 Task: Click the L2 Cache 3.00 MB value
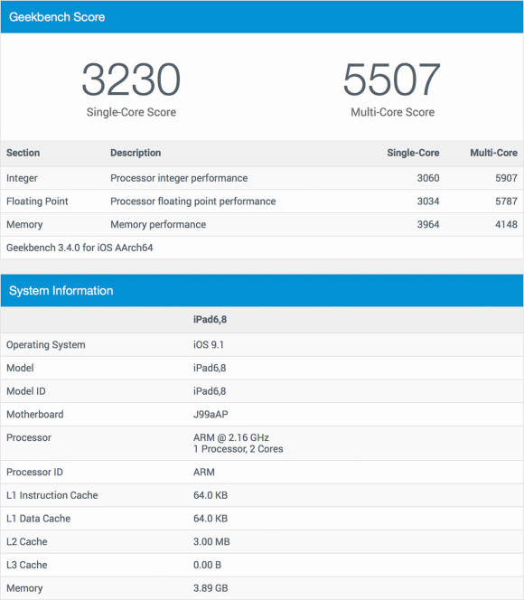211,542
